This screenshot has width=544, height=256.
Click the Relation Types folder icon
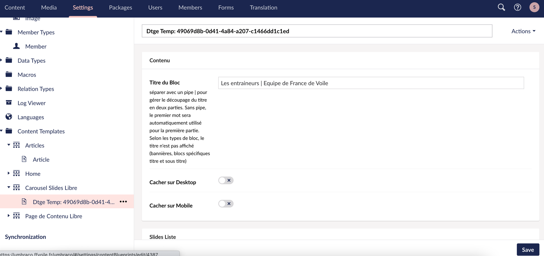click(9, 88)
